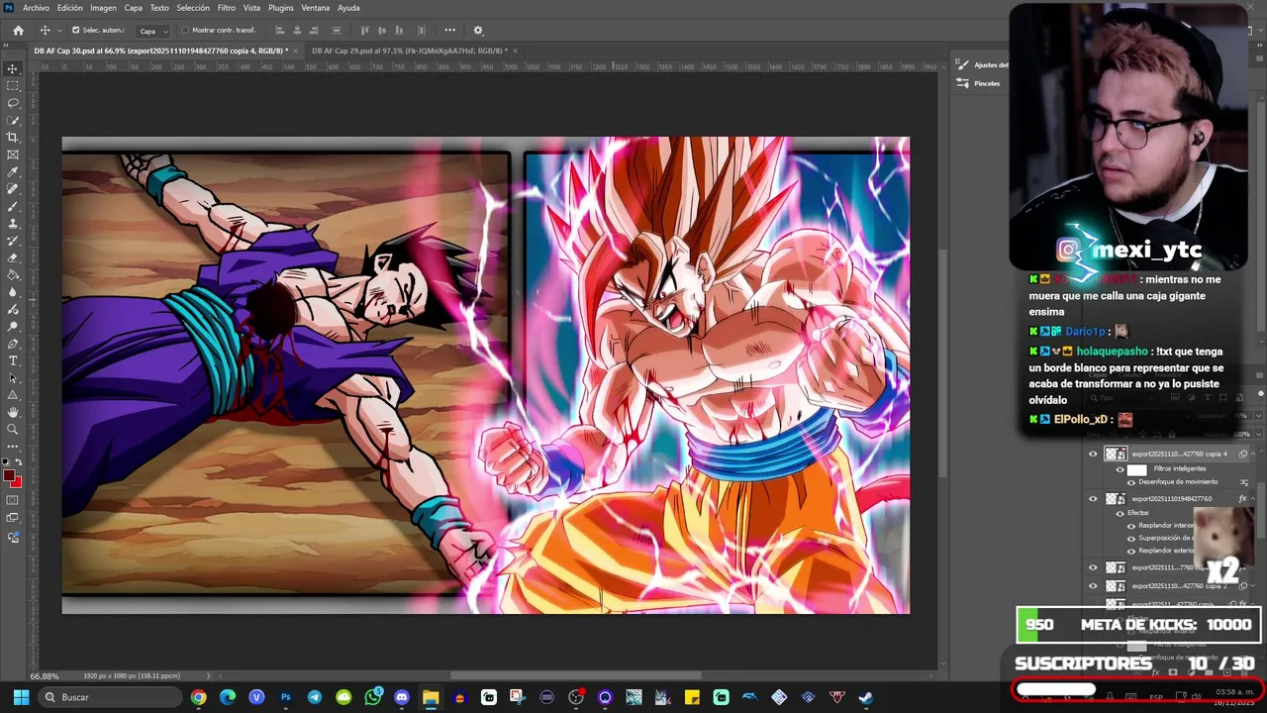Collapse effects of export202511101948427760 layer
Viewport: 1267px width, 713px height.
[1251, 499]
